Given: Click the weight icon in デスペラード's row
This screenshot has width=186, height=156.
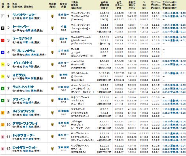Looking at the screenshot, I should pyautogui.click(x=52, y=101).
